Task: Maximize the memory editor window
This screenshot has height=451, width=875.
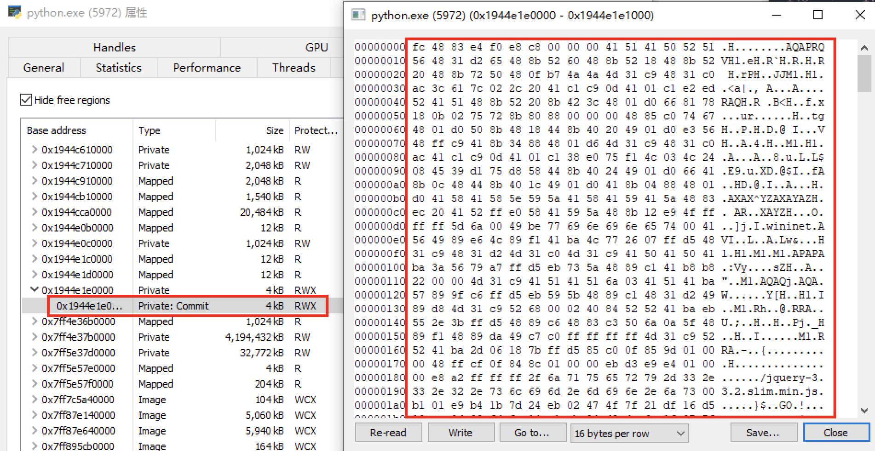Action: click(818, 15)
